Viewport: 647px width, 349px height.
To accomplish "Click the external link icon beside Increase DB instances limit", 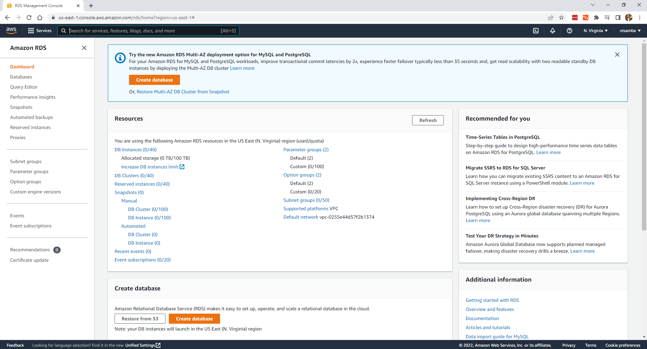I will pyautogui.click(x=182, y=167).
